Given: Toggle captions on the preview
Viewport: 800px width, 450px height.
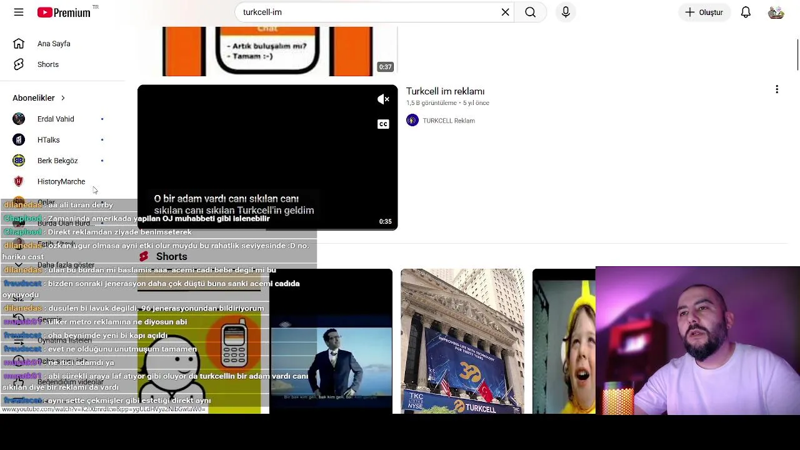Looking at the screenshot, I should coord(383,124).
